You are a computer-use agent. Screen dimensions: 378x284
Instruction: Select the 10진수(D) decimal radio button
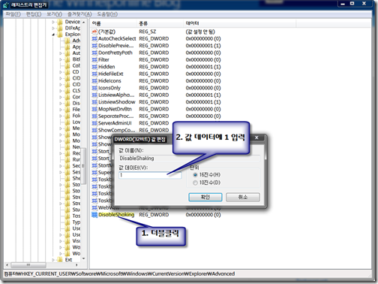195,183
